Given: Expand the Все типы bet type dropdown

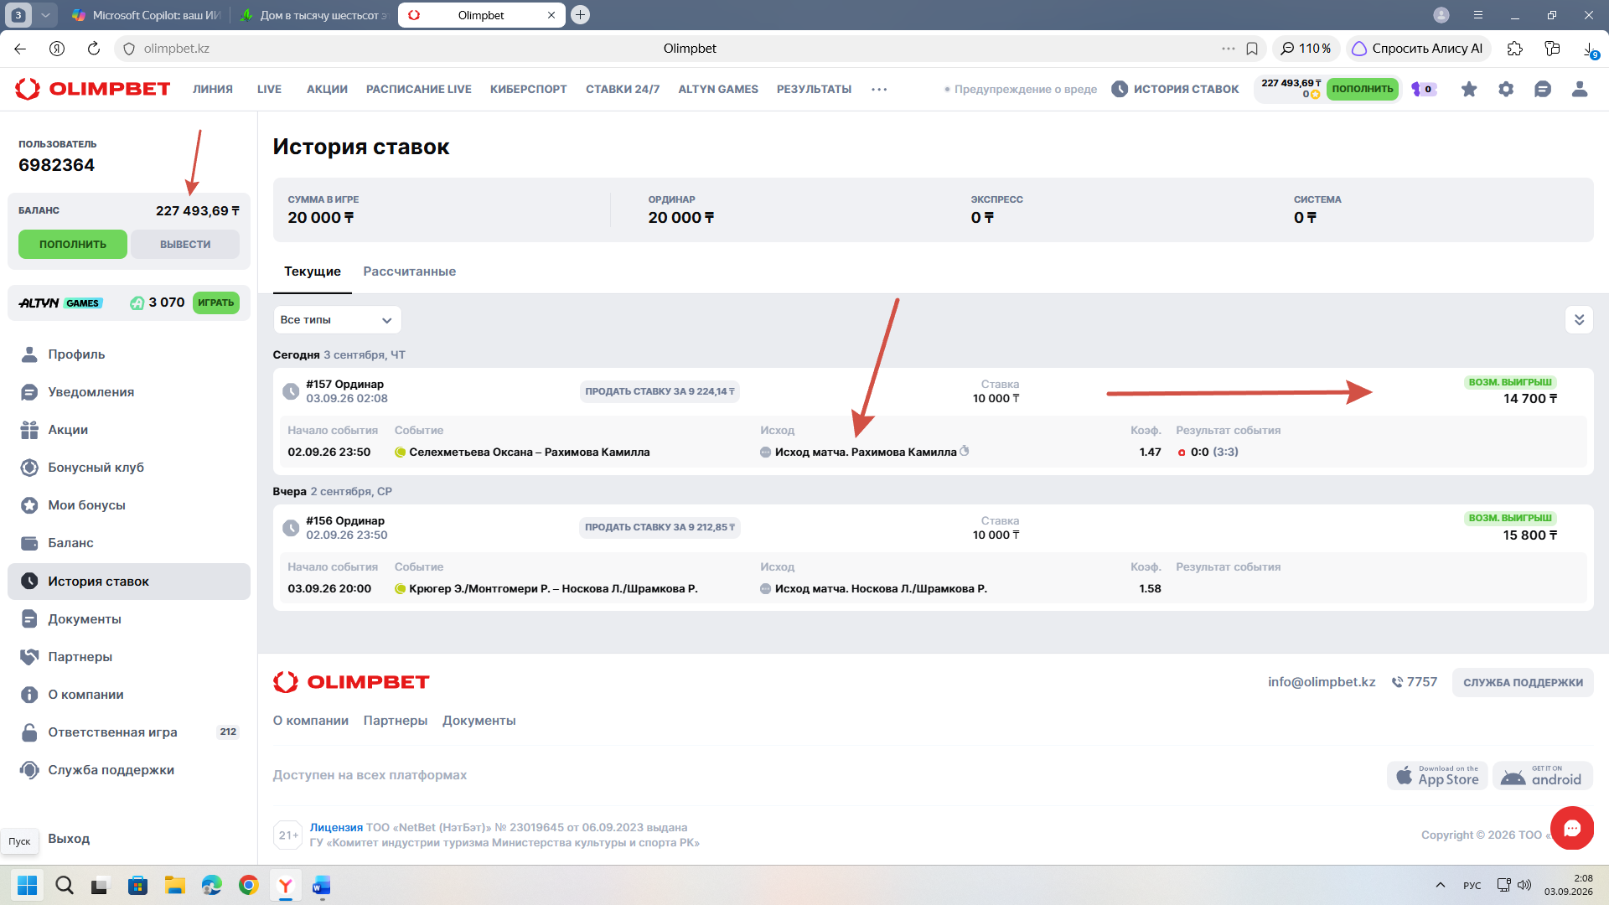Looking at the screenshot, I should click(337, 320).
